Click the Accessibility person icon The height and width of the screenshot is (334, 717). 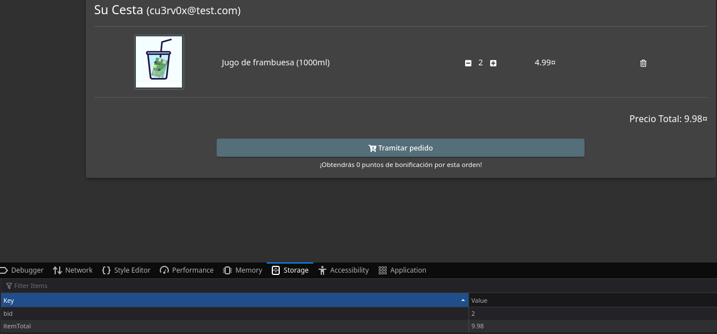[x=323, y=270]
